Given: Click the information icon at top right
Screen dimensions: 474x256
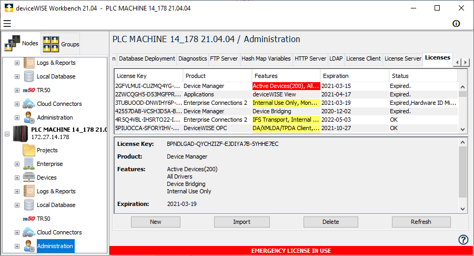Looking at the screenshot, I should 456,24.
